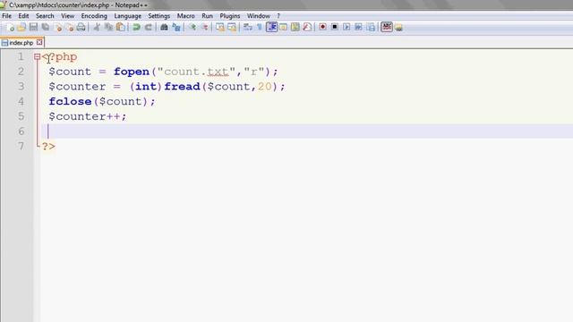Click line number 5 in margin
Viewport: 573px width, 322px height.
[x=21, y=116]
